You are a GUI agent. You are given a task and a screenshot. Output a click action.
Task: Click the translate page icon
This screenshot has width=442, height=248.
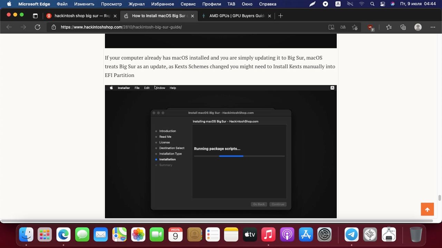[343, 27]
